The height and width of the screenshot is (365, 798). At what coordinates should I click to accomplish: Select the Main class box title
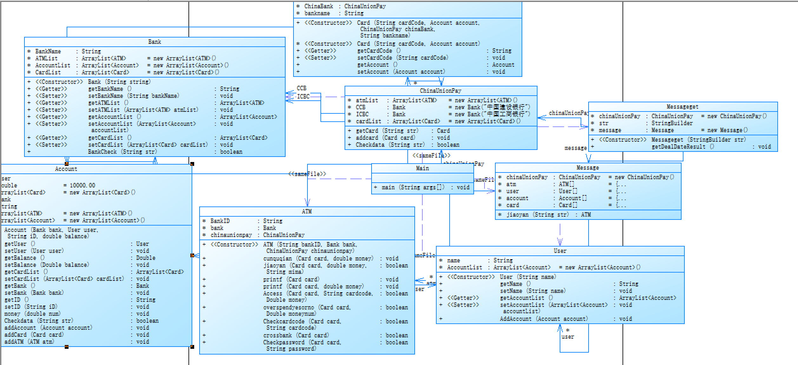coord(422,168)
